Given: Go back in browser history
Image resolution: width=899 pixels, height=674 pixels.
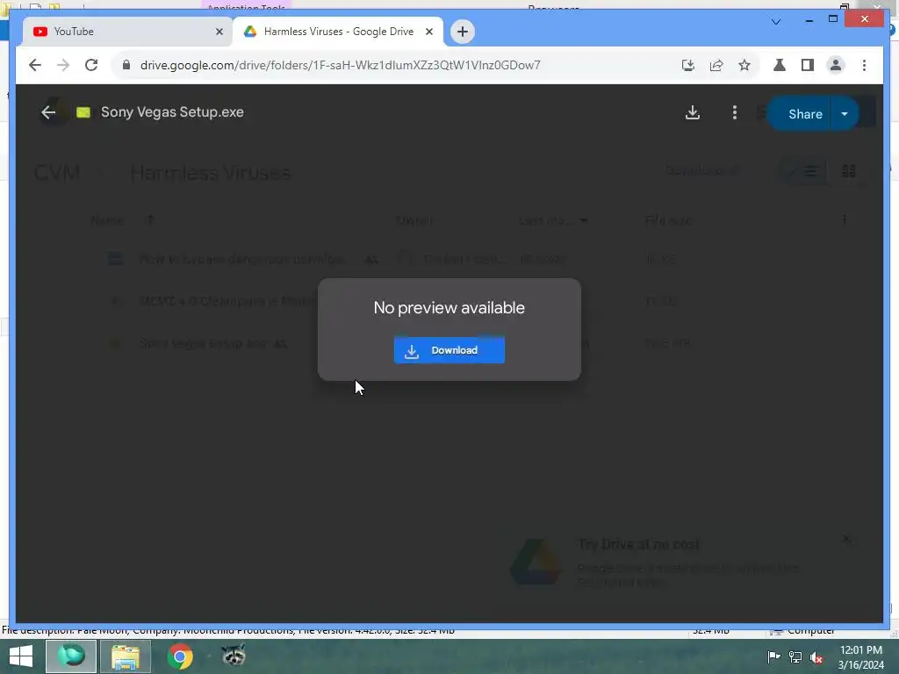Looking at the screenshot, I should pos(35,65).
